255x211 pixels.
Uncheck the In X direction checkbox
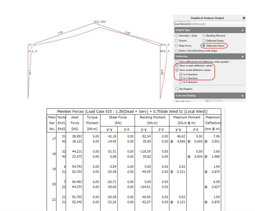181,74
